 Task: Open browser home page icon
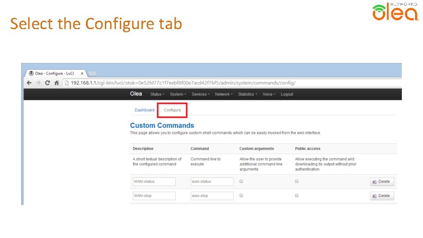coord(57,83)
